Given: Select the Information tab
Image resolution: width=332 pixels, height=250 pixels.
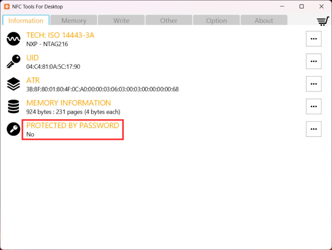Looking at the screenshot, I should (x=26, y=20).
